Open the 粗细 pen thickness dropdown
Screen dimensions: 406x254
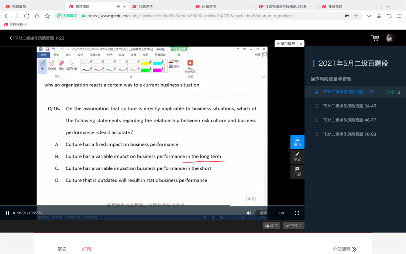pos(175,66)
